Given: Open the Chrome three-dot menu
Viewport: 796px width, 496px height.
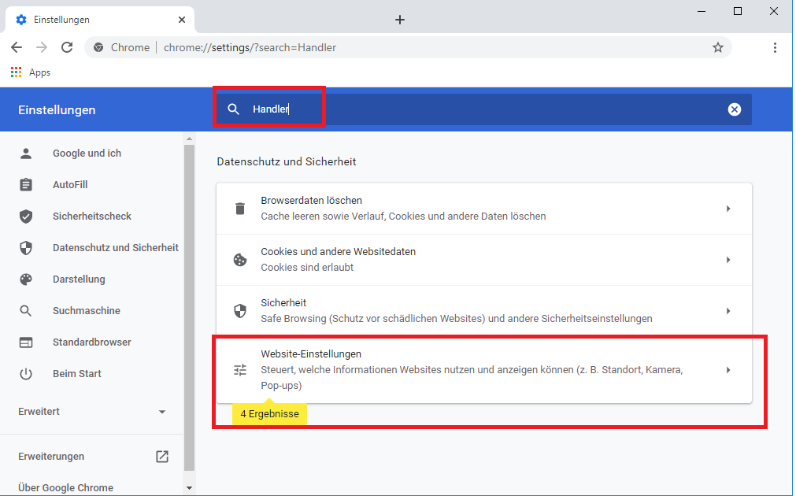Looking at the screenshot, I should click(x=776, y=47).
